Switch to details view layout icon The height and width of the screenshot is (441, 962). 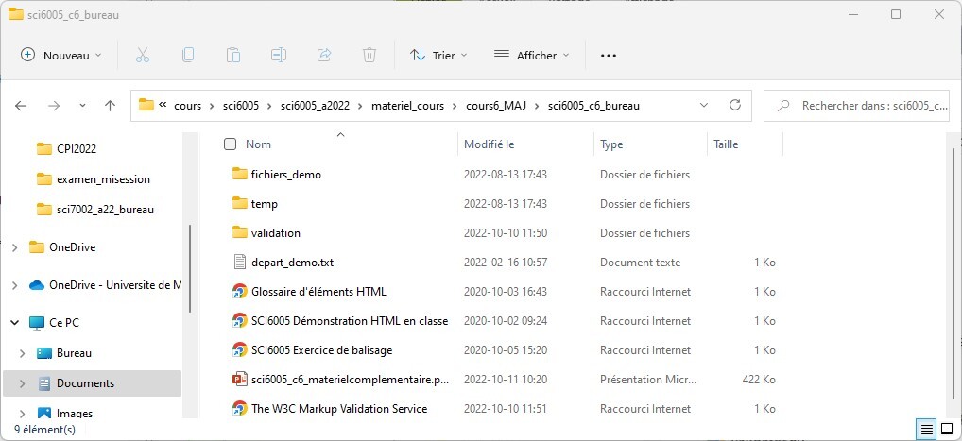[x=927, y=430]
